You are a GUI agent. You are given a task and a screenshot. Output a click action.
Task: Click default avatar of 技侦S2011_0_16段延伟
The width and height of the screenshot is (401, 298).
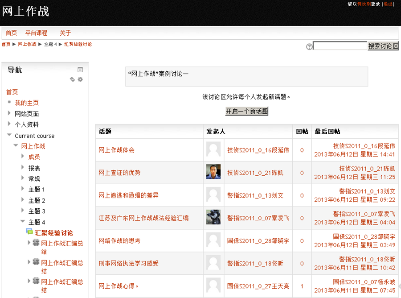213,149
